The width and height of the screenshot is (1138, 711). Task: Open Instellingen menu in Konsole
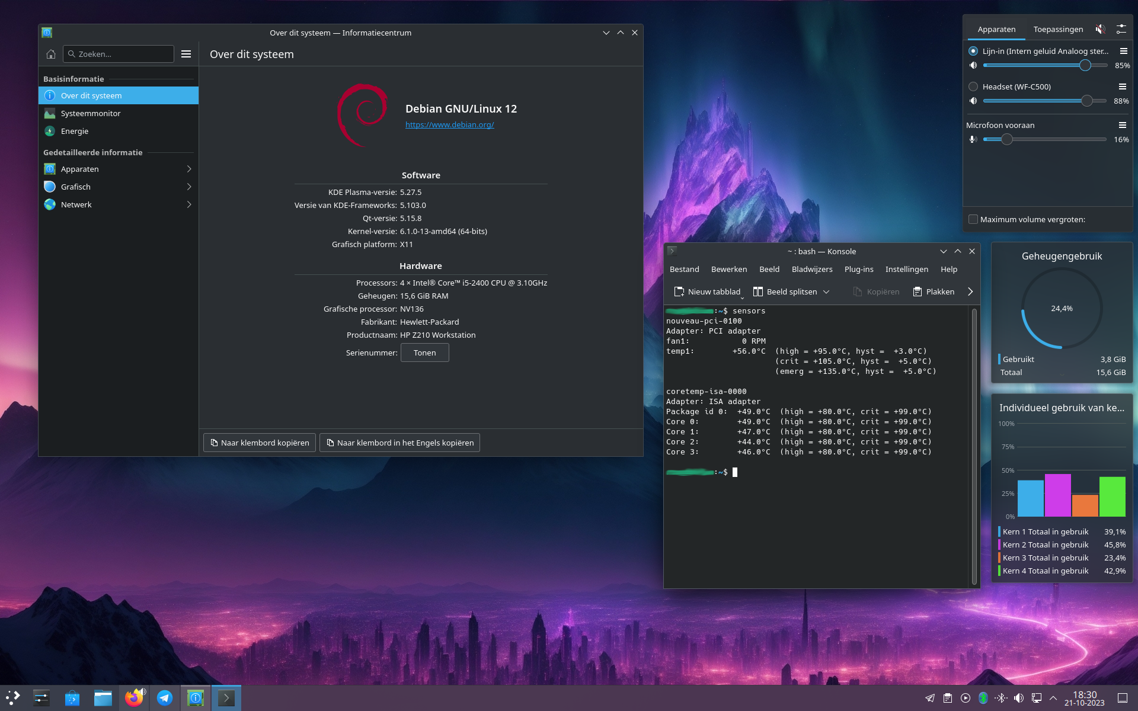coord(907,269)
